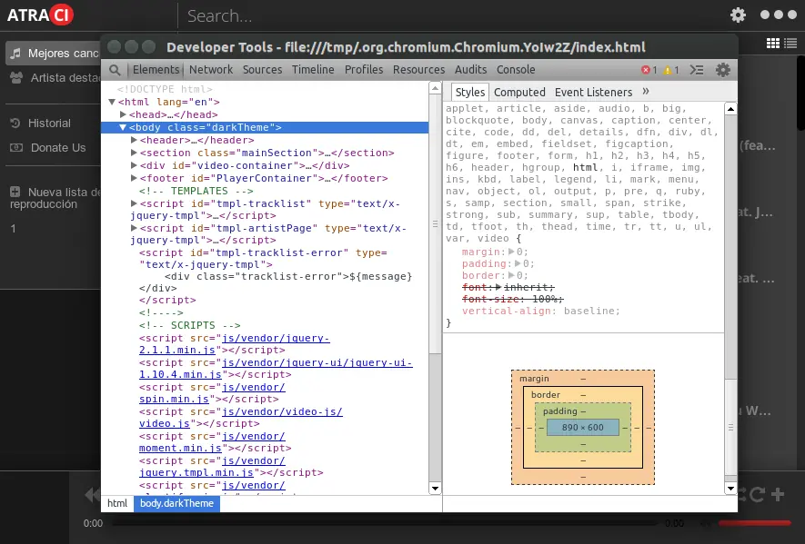Select the vertical-align: baseline property

541,311
